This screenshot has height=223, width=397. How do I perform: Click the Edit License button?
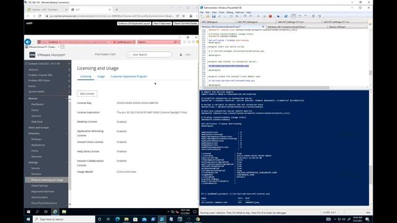pyautogui.click(x=87, y=94)
